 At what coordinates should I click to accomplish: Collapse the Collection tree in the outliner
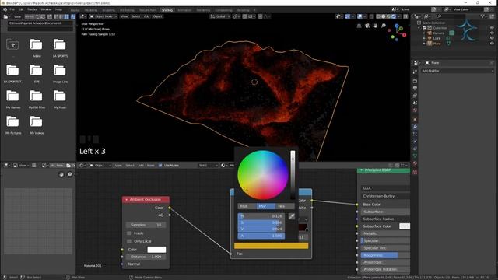(419, 28)
